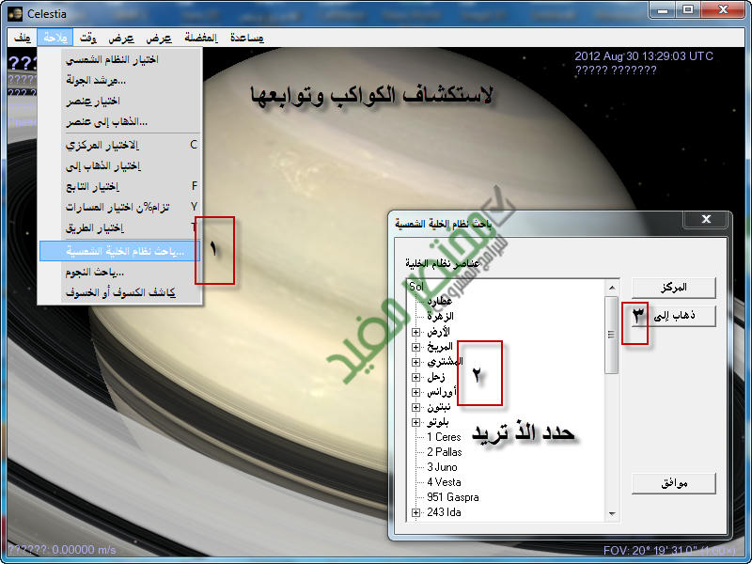Select 3 Juno in the tree
The image size is (752, 564).
click(x=442, y=467)
